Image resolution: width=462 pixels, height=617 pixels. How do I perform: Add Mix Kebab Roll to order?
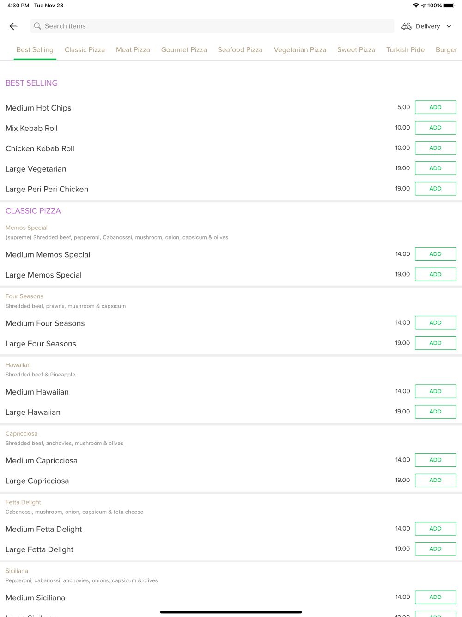tap(435, 128)
